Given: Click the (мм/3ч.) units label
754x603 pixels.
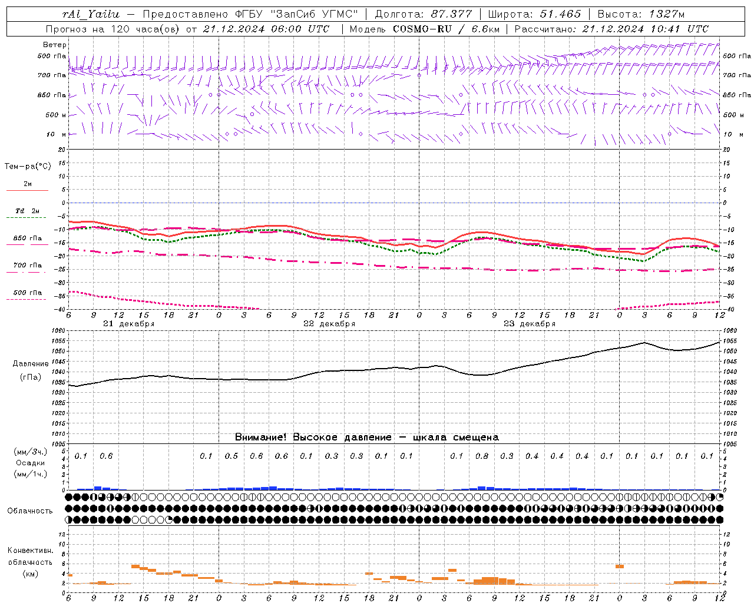Looking at the screenshot, I should coord(30,452).
